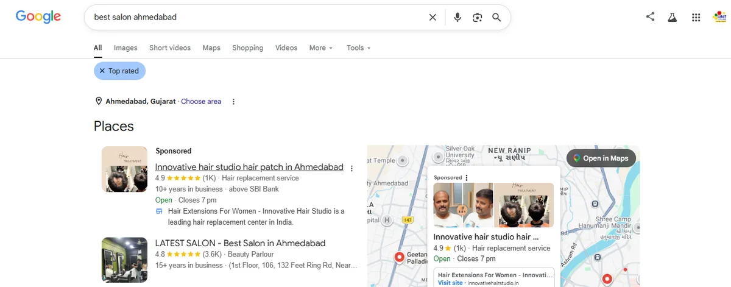Click the Places heading
The width and height of the screenshot is (731, 287).
[x=114, y=126]
